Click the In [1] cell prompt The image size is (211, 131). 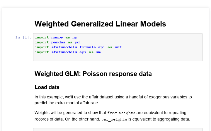tap(23, 37)
